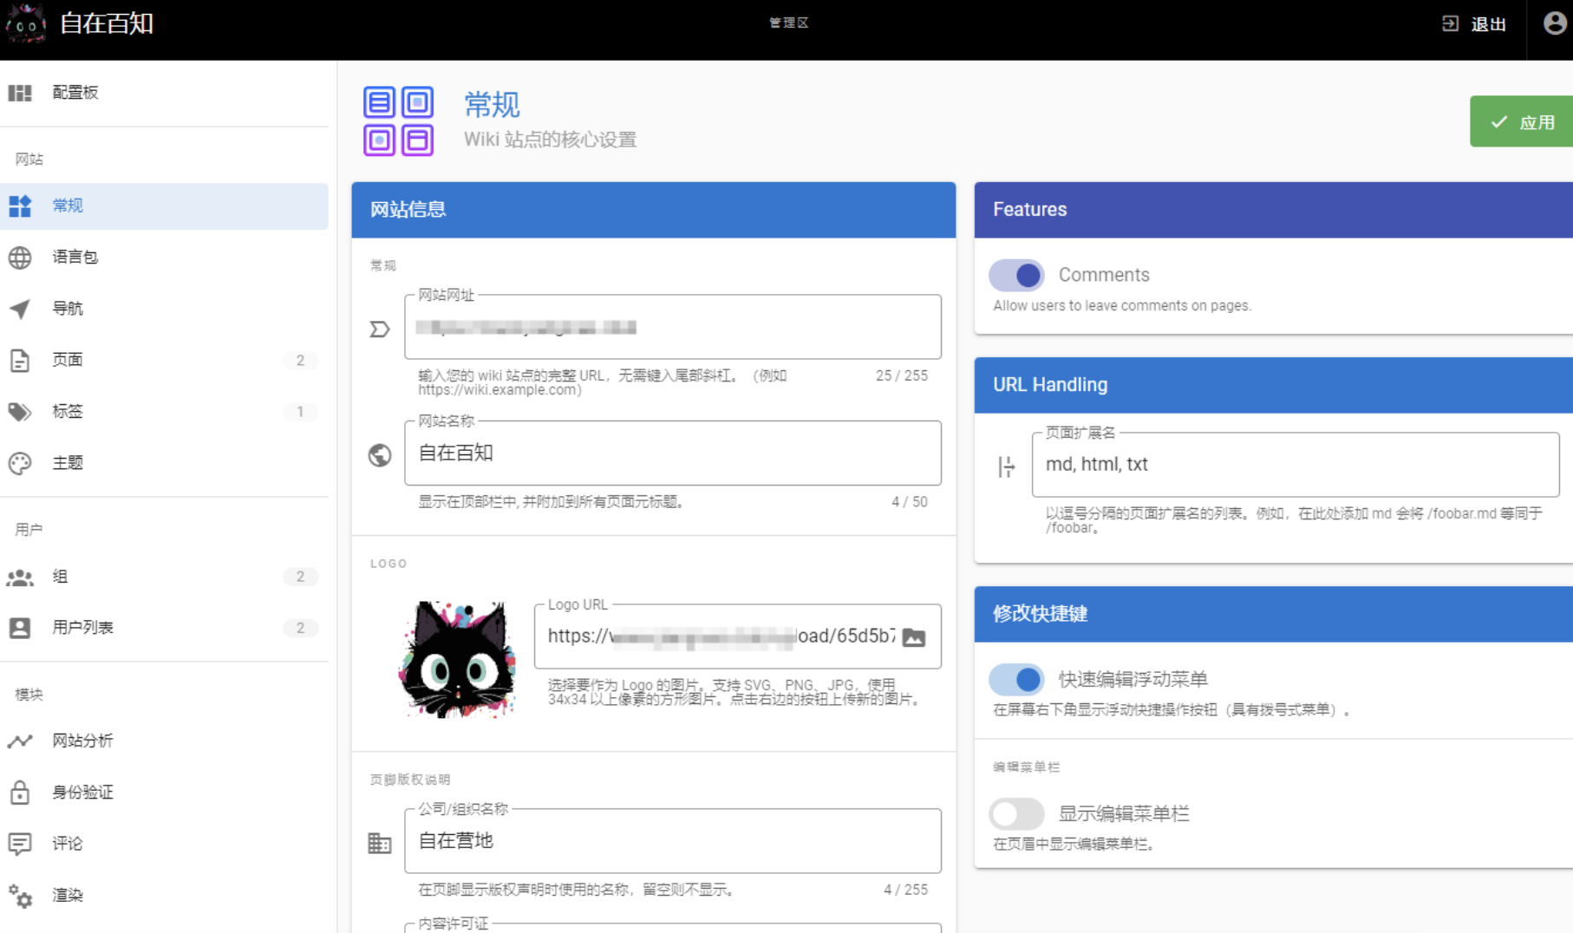Click the cat logo in the top bar
The width and height of the screenshot is (1573, 933).
pos(26,24)
